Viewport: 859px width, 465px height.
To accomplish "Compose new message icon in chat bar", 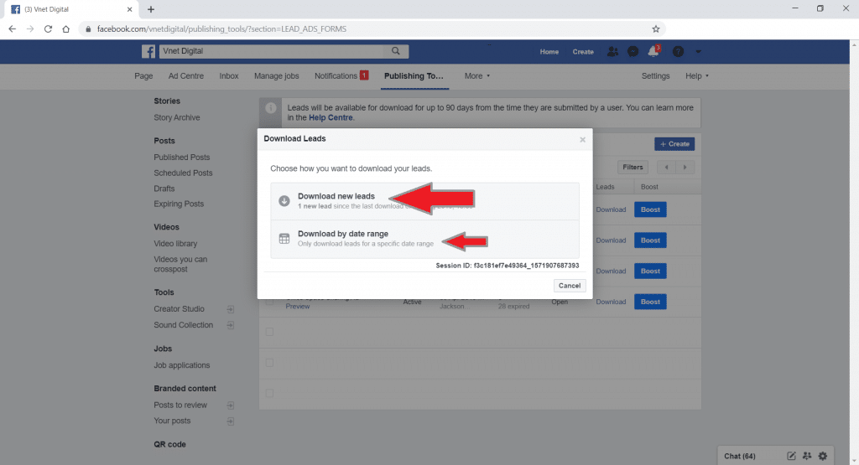I will tap(791, 456).
